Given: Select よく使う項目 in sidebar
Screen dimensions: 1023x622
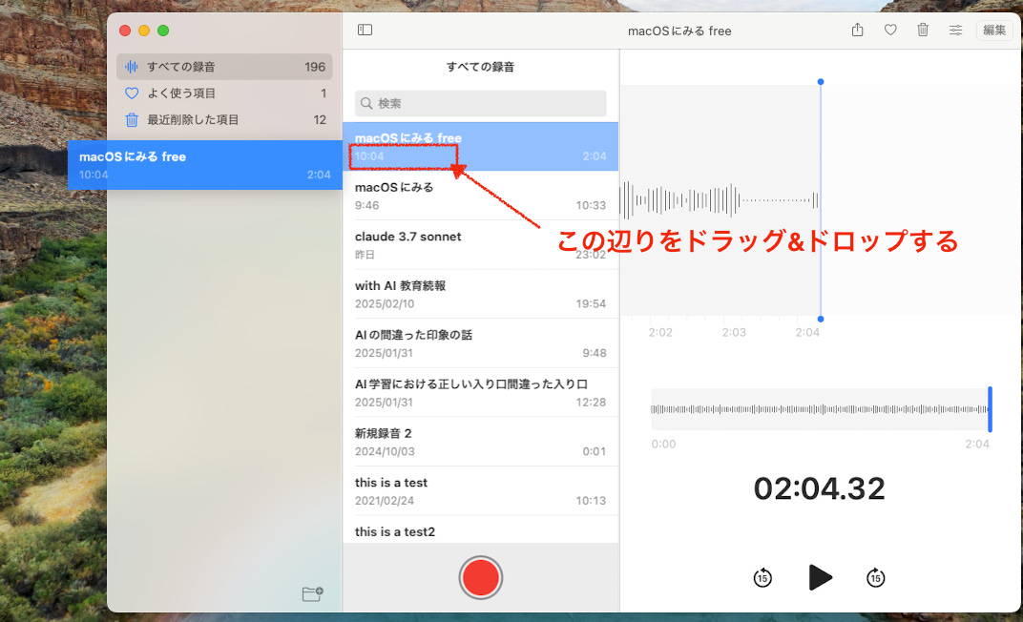Looking at the screenshot, I should [x=224, y=93].
